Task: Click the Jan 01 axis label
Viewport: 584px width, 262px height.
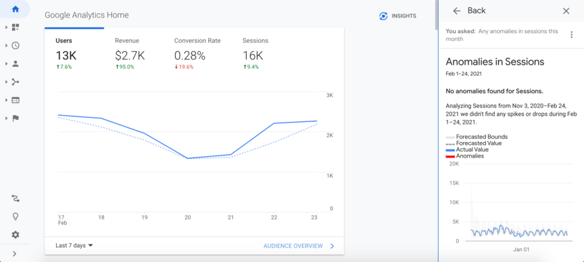Action: (521, 249)
